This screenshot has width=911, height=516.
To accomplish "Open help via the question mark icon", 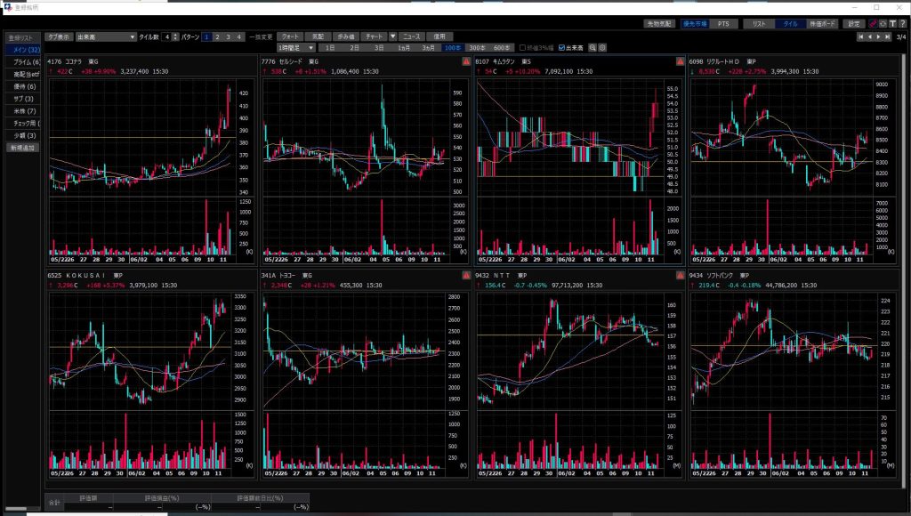I will [902, 24].
